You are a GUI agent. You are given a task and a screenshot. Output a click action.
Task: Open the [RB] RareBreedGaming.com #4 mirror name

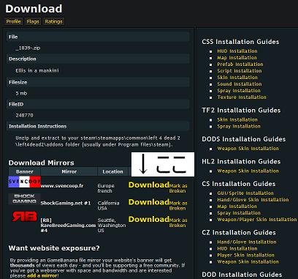point(68,226)
